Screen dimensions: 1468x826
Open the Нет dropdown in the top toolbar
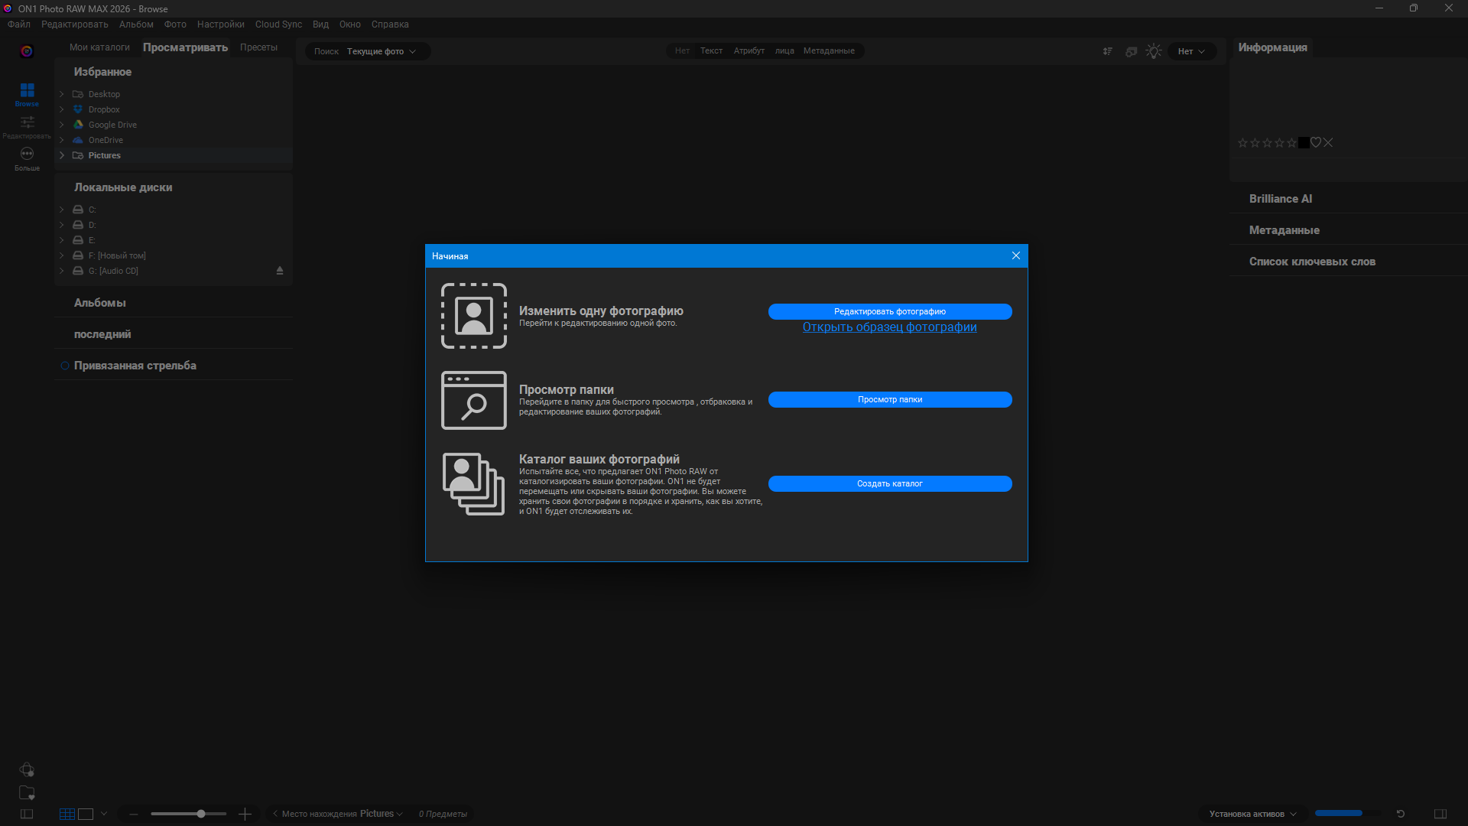point(1191,51)
